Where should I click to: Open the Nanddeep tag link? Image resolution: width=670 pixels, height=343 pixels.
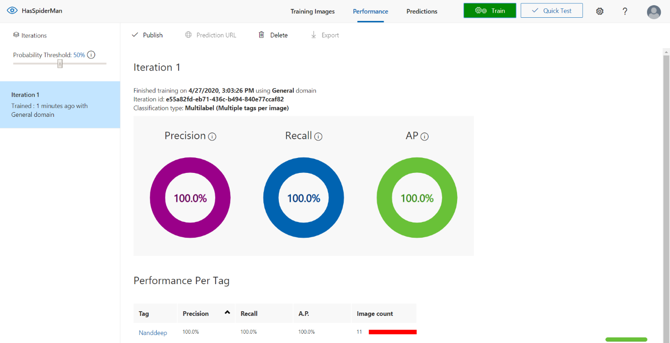tap(153, 333)
